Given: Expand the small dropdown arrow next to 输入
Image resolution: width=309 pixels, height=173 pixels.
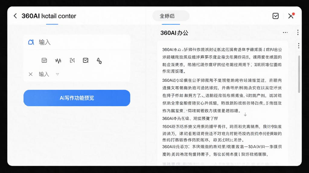Looking at the screenshot, I should tap(57, 74).
